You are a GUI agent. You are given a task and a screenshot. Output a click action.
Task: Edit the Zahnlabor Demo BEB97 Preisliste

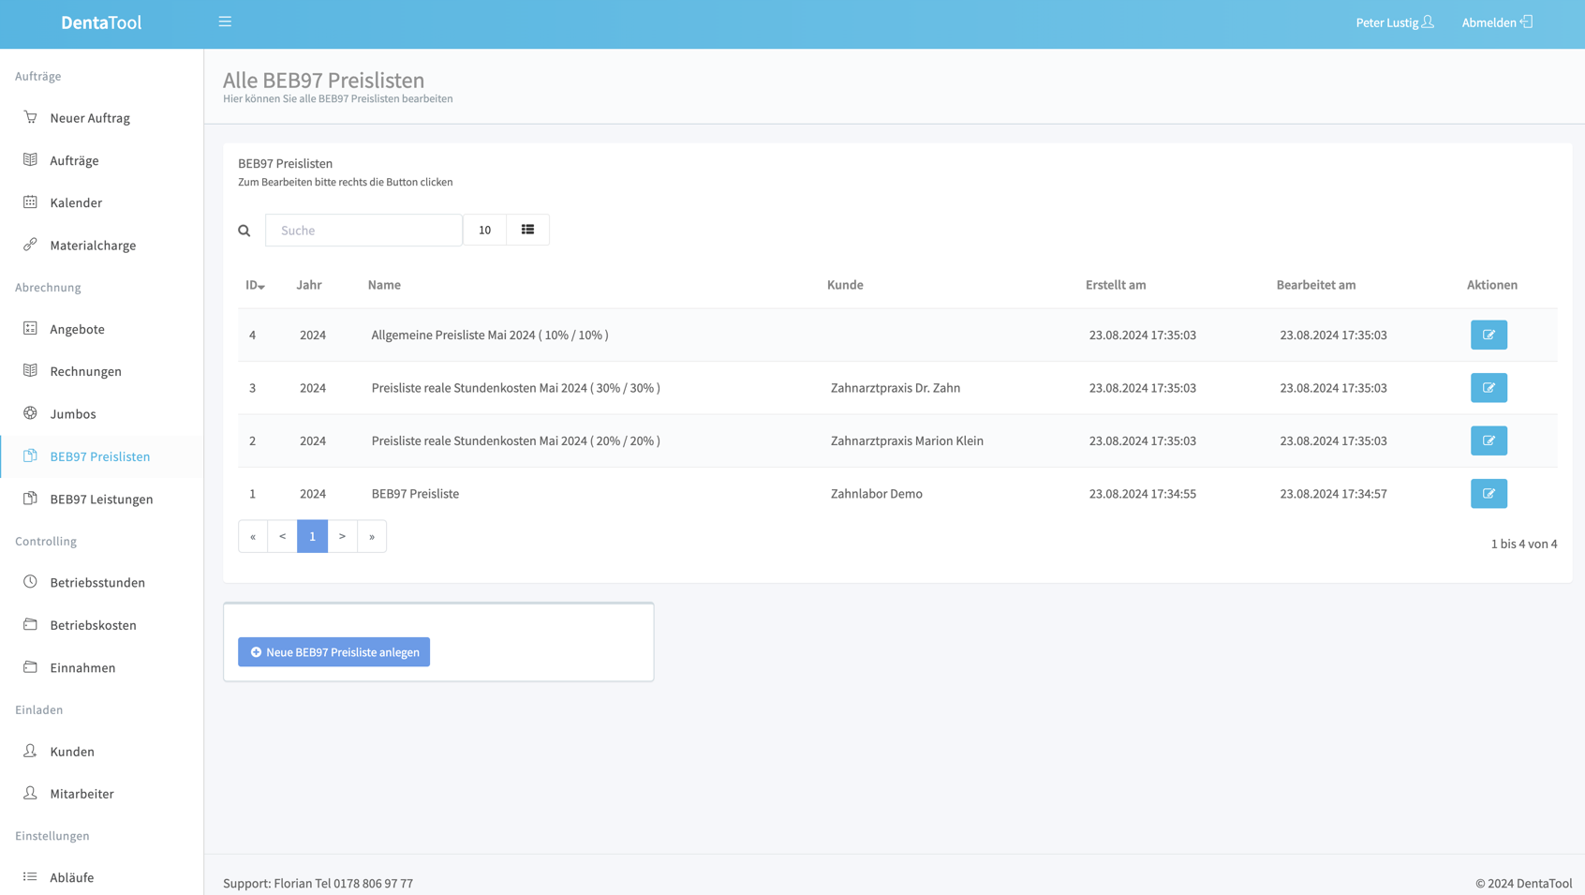[1488, 494]
